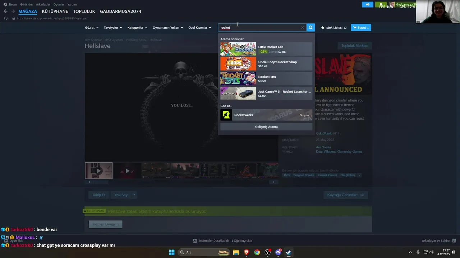Click the magnifier search button

[311, 28]
